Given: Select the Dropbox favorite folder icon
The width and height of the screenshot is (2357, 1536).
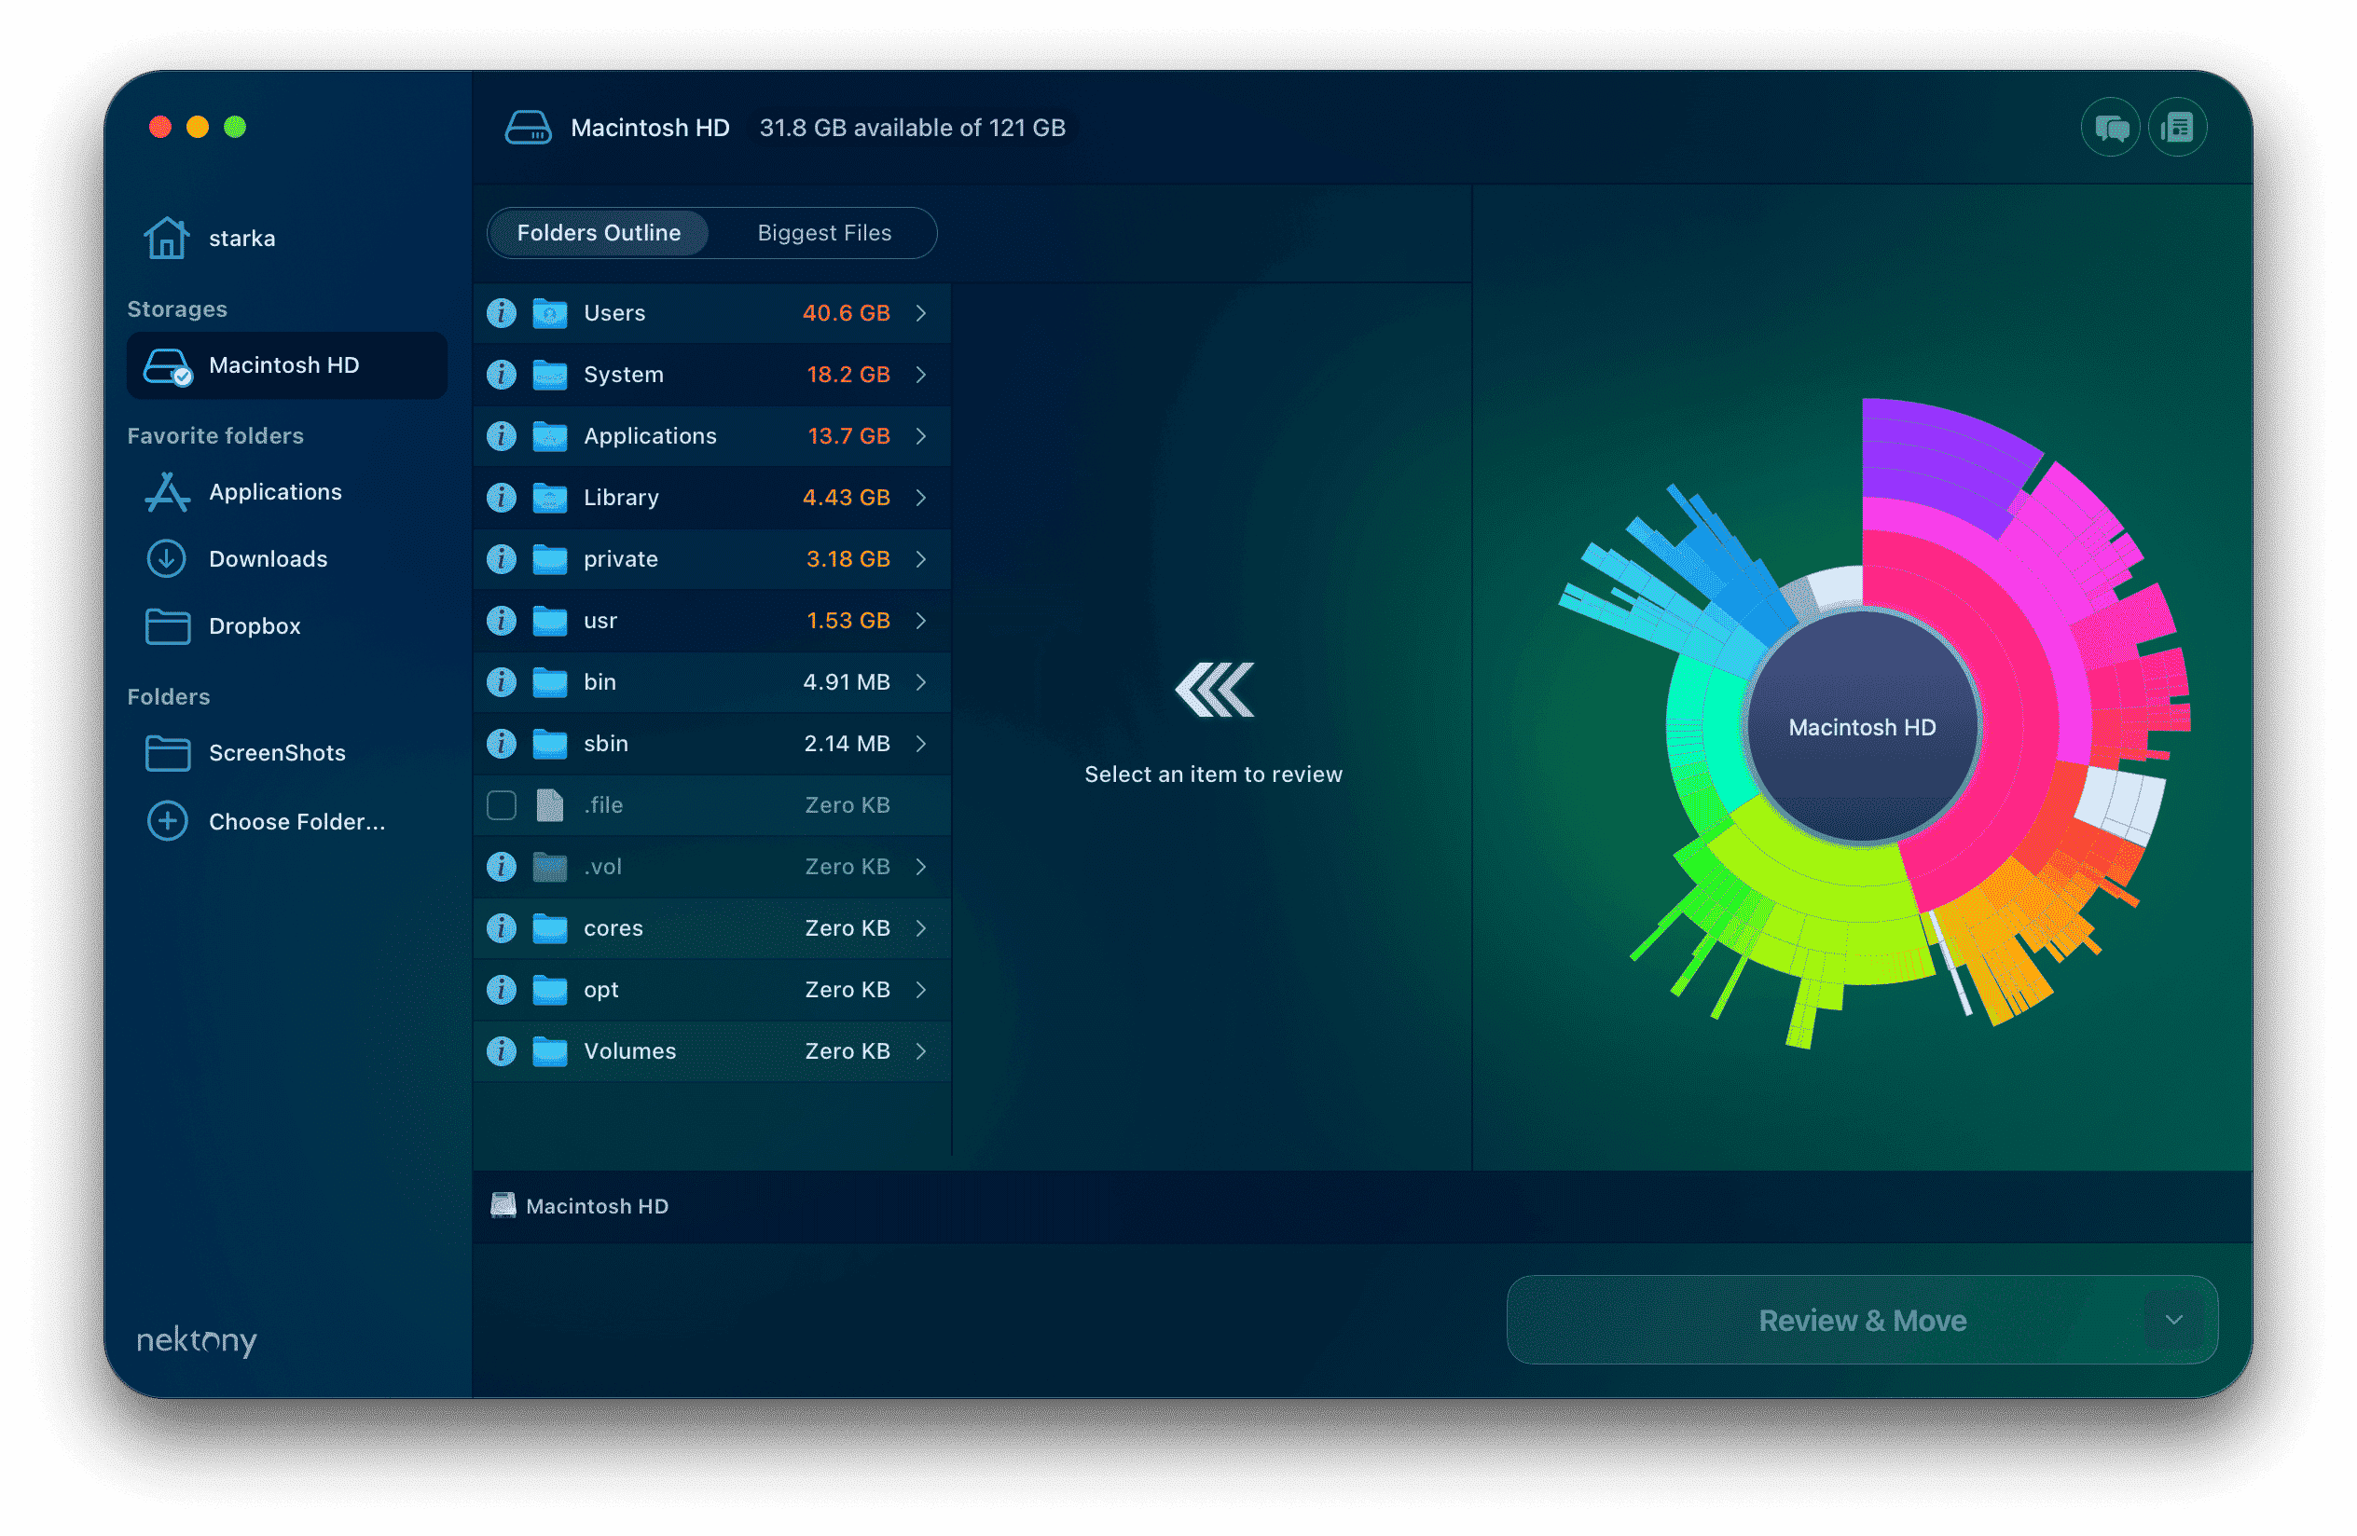Looking at the screenshot, I should [167, 625].
